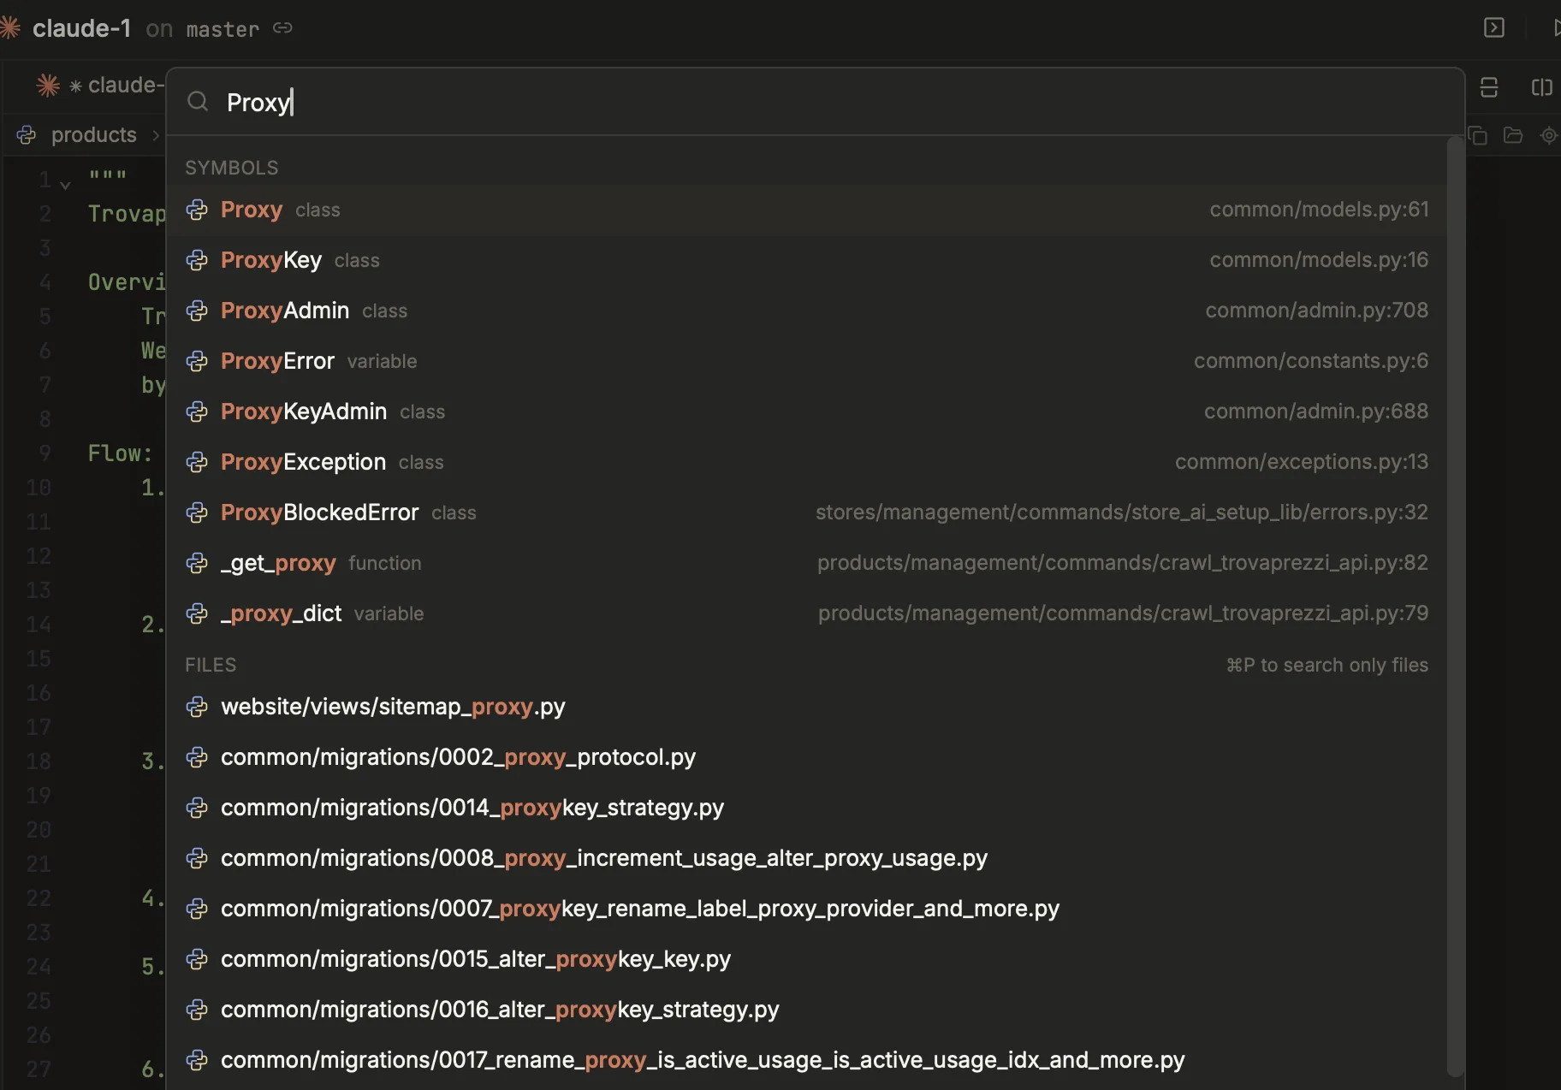This screenshot has height=1090, width=1561.
Task: Select the Proxy class symbol result
Action: [x=807, y=210]
